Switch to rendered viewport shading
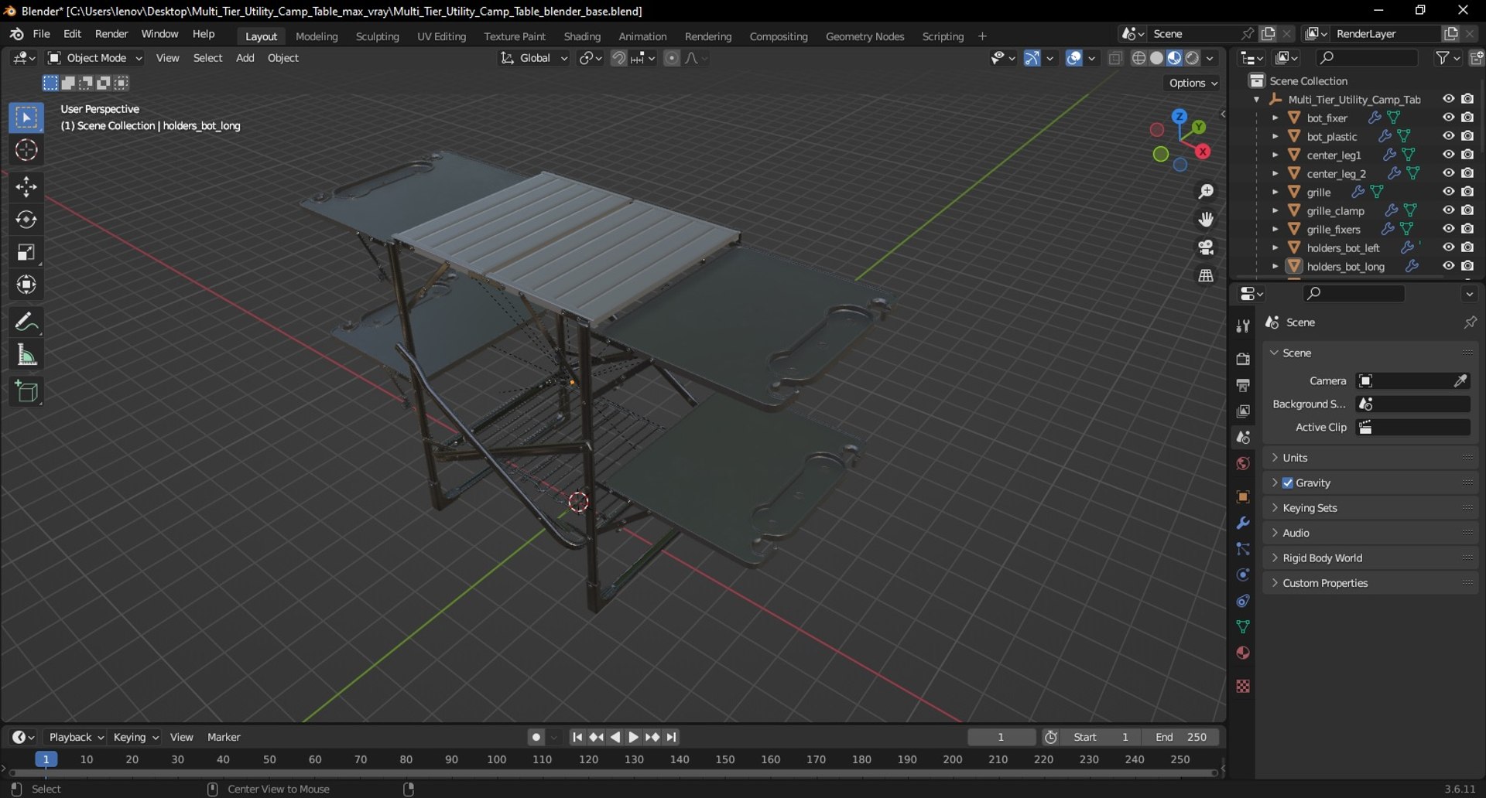1486x798 pixels. click(1193, 58)
